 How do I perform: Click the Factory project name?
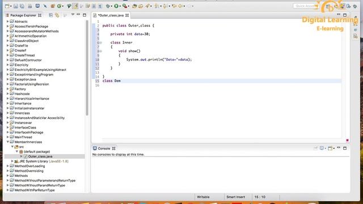20,89
